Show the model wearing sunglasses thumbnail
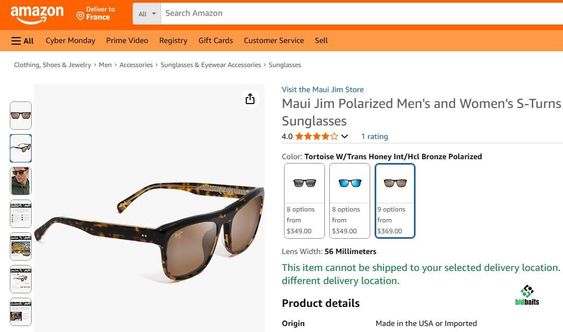The height and width of the screenshot is (332, 563). click(21, 181)
